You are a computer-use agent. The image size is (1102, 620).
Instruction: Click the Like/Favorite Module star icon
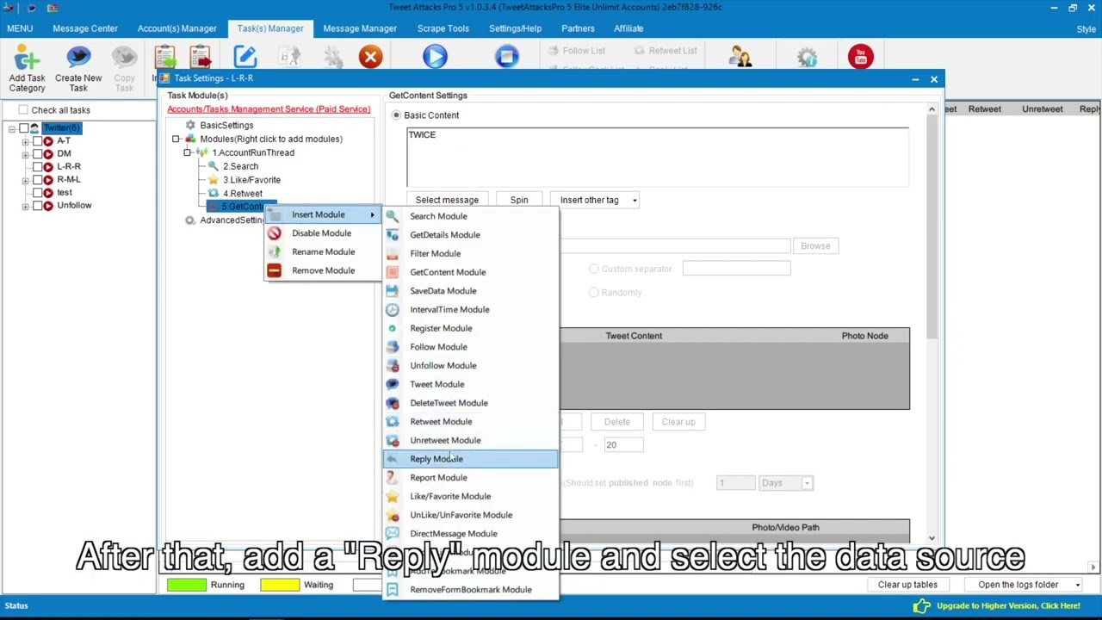point(393,496)
